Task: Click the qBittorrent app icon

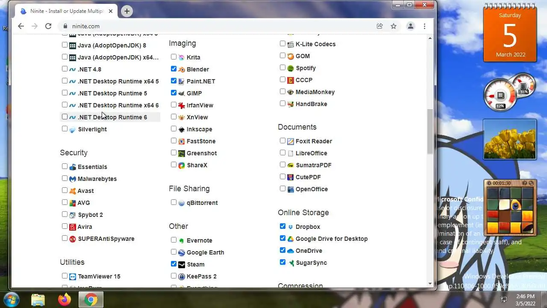Action: coord(182,203)
